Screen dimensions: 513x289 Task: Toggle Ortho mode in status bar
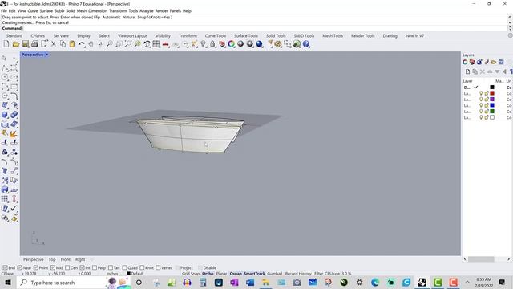(x=208, y=273)
